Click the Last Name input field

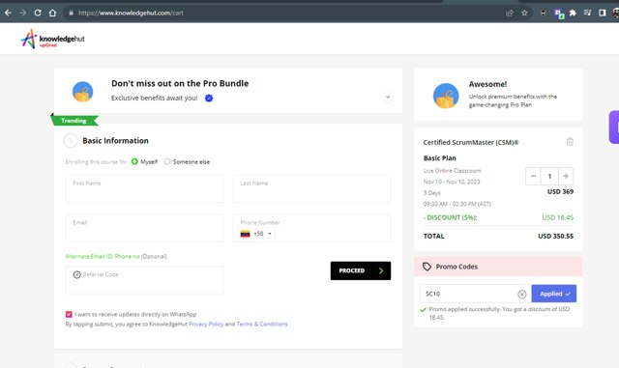[311, 189]
